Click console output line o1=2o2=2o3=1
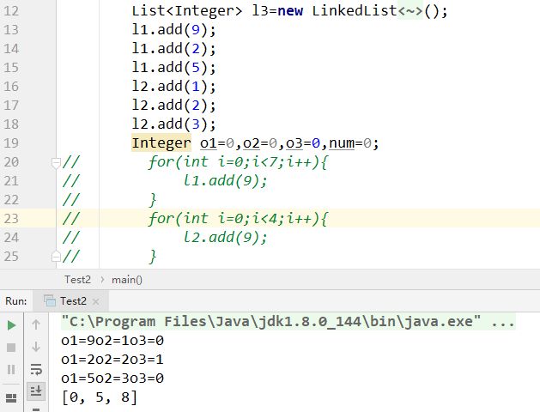 (112, 360)
